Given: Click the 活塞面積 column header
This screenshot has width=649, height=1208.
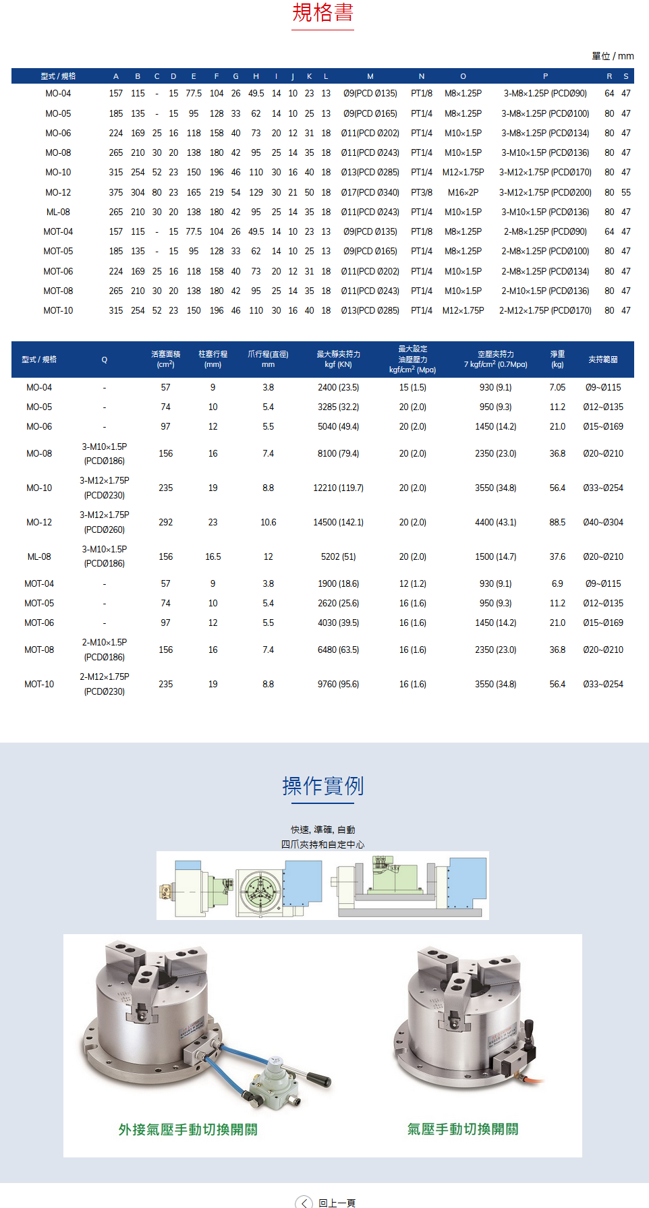Looking at the screenshot, I should [165, 359].
